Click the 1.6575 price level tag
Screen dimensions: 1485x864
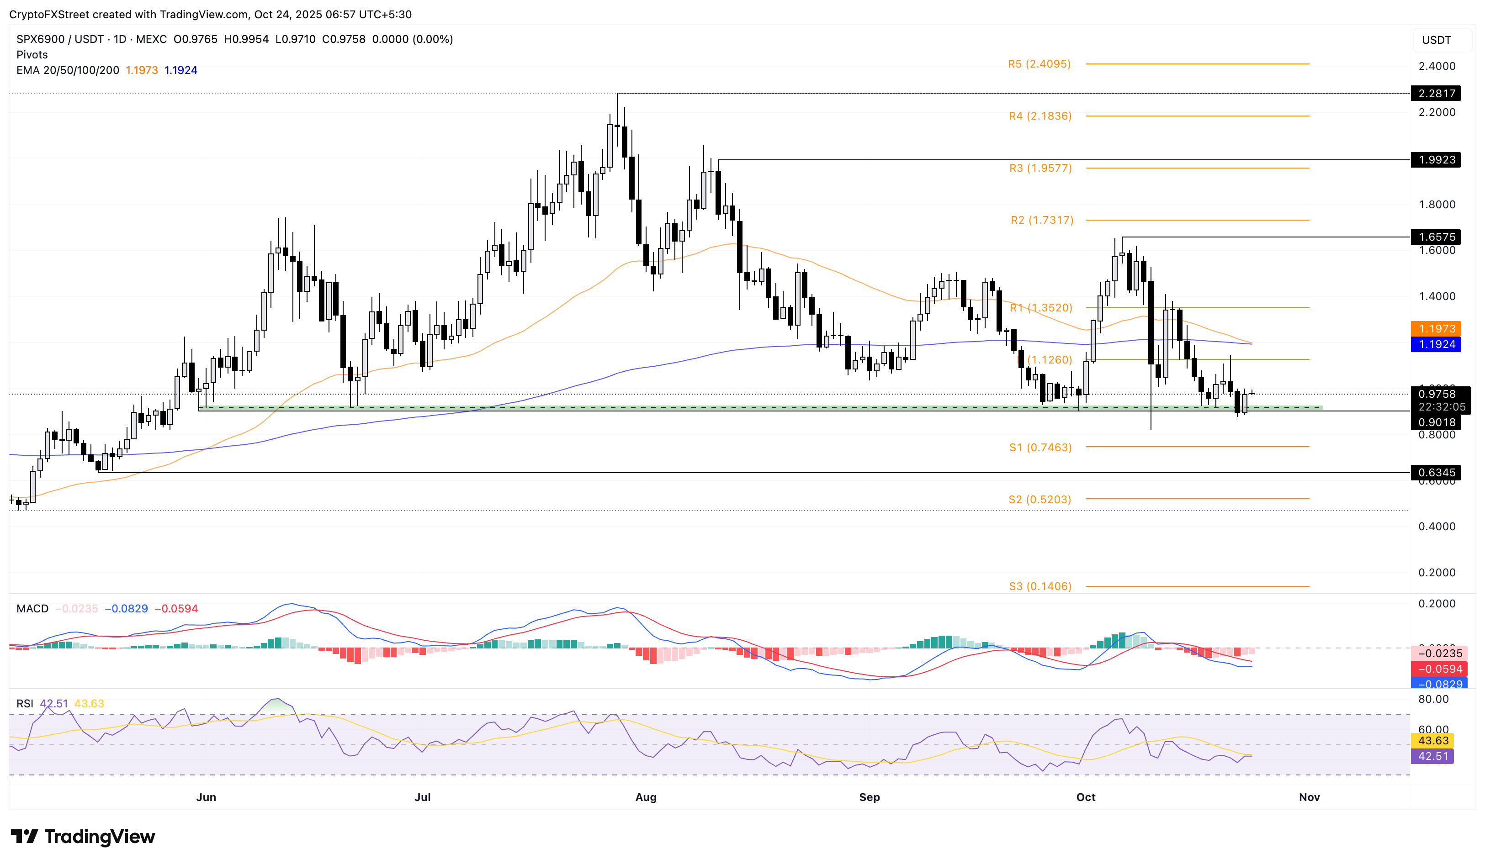(1436, 237)
